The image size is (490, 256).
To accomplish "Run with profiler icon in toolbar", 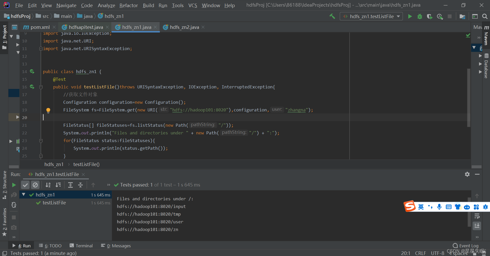I will tap(440, 16).
